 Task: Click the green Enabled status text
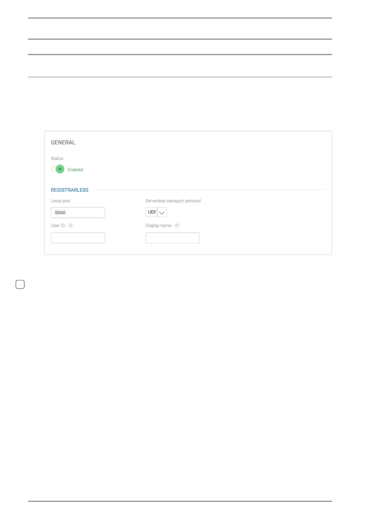[75, 170]
